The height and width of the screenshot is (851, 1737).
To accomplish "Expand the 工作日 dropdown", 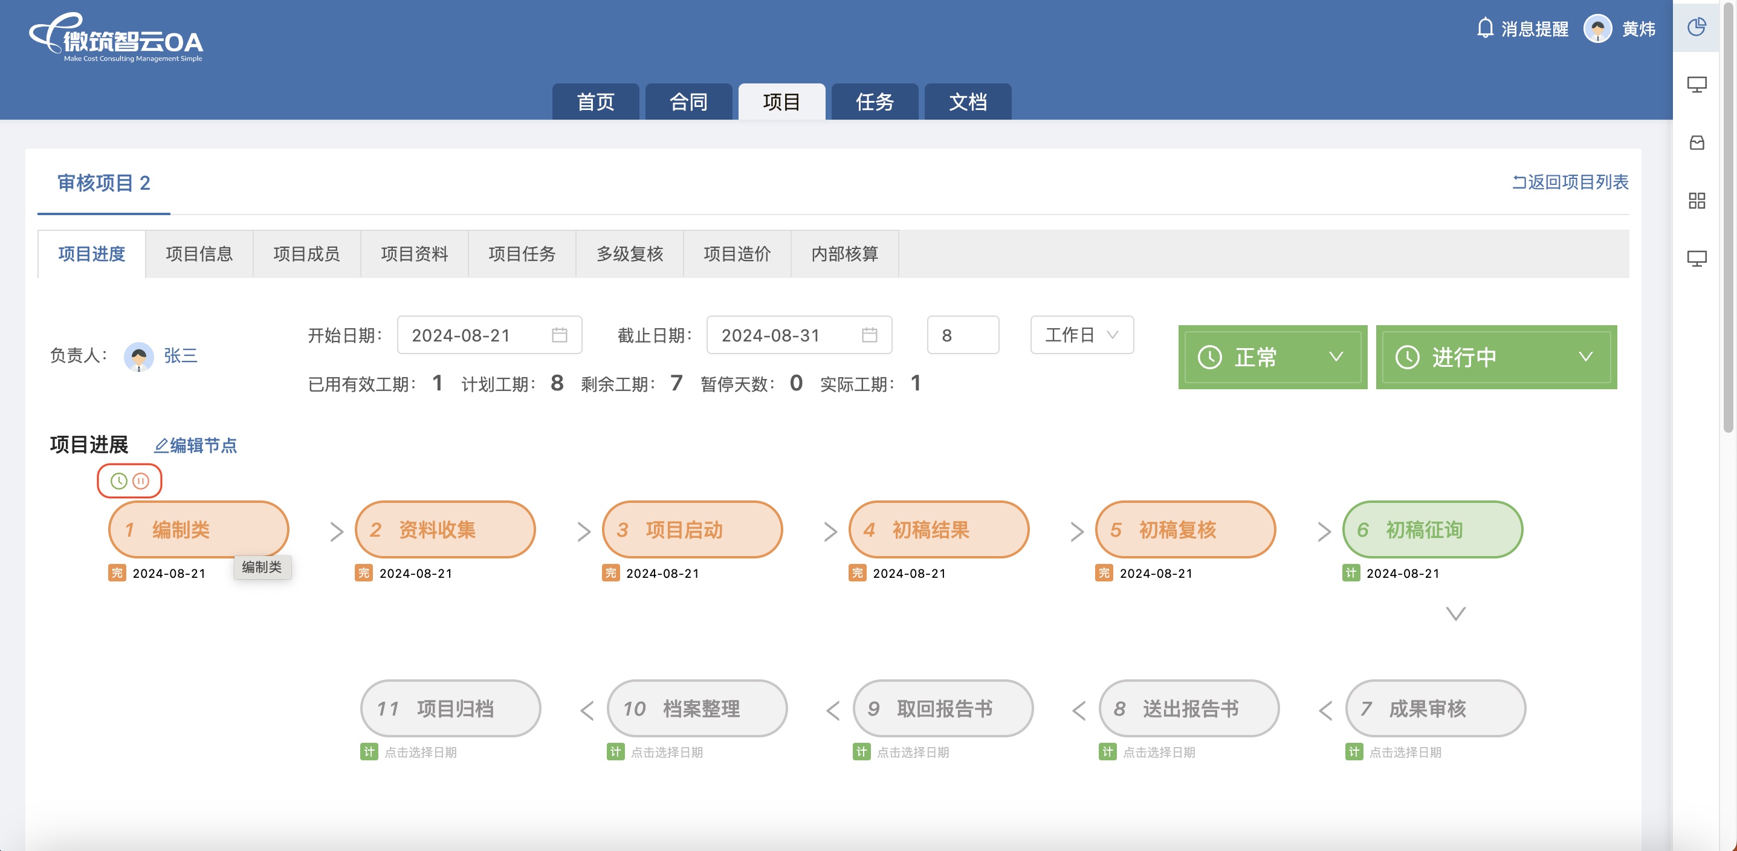I will [1082, 335].
